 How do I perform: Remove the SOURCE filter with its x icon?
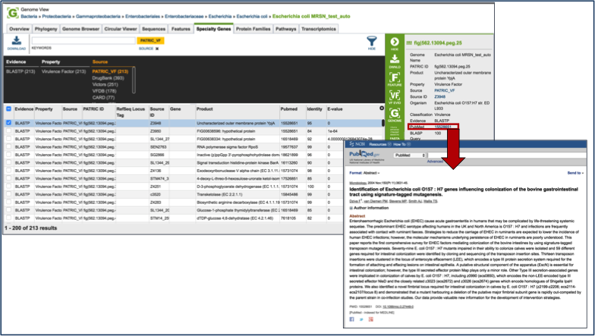click(157, 49)
